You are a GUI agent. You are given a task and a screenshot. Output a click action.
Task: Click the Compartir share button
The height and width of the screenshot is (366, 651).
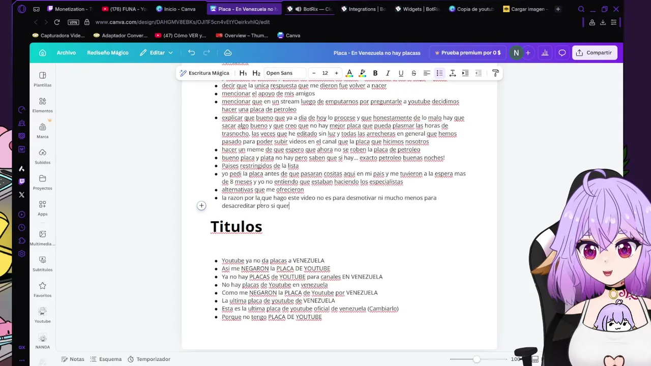tap(594, 53)
